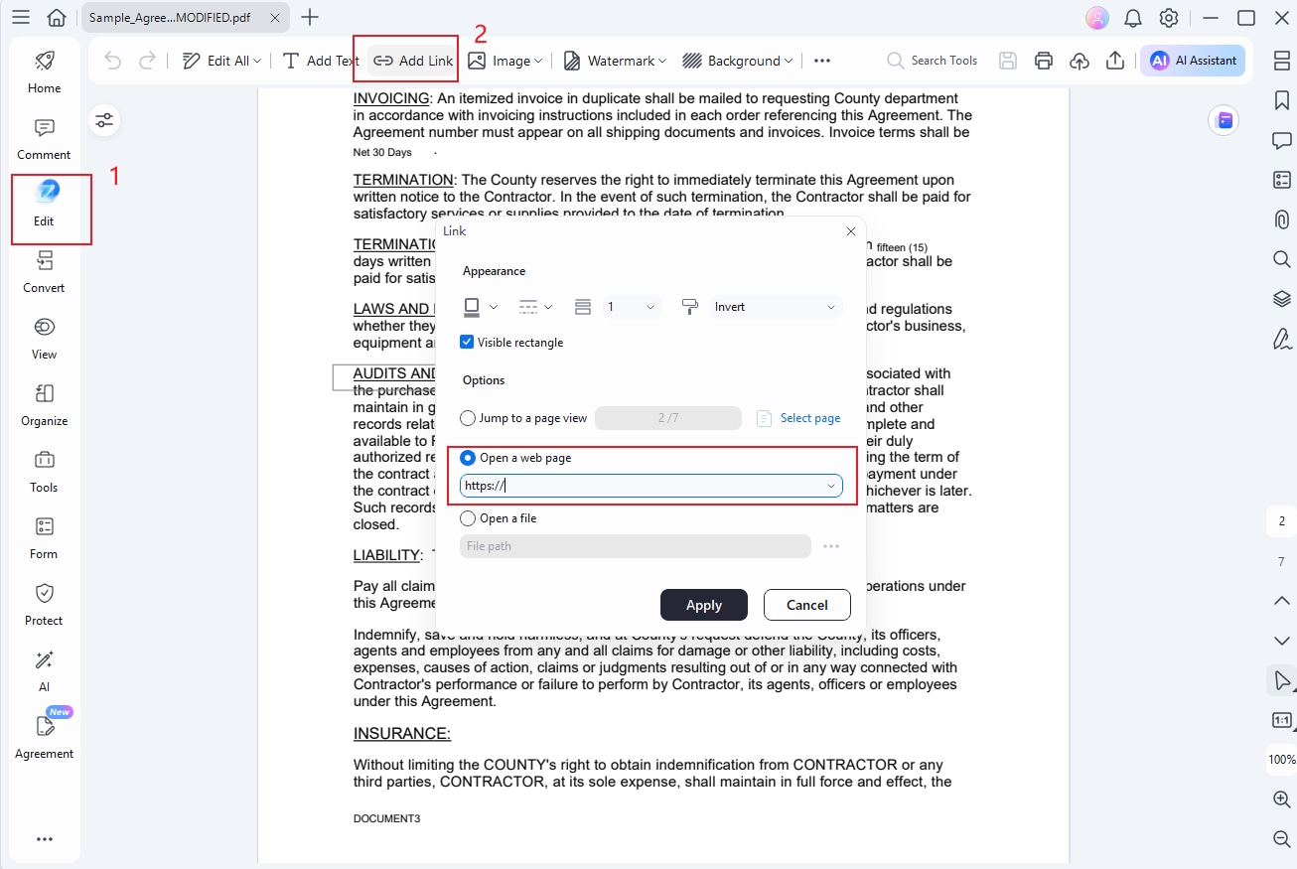Open the Edit sidebar section
Screen dimensions: 1297x869
44,206
